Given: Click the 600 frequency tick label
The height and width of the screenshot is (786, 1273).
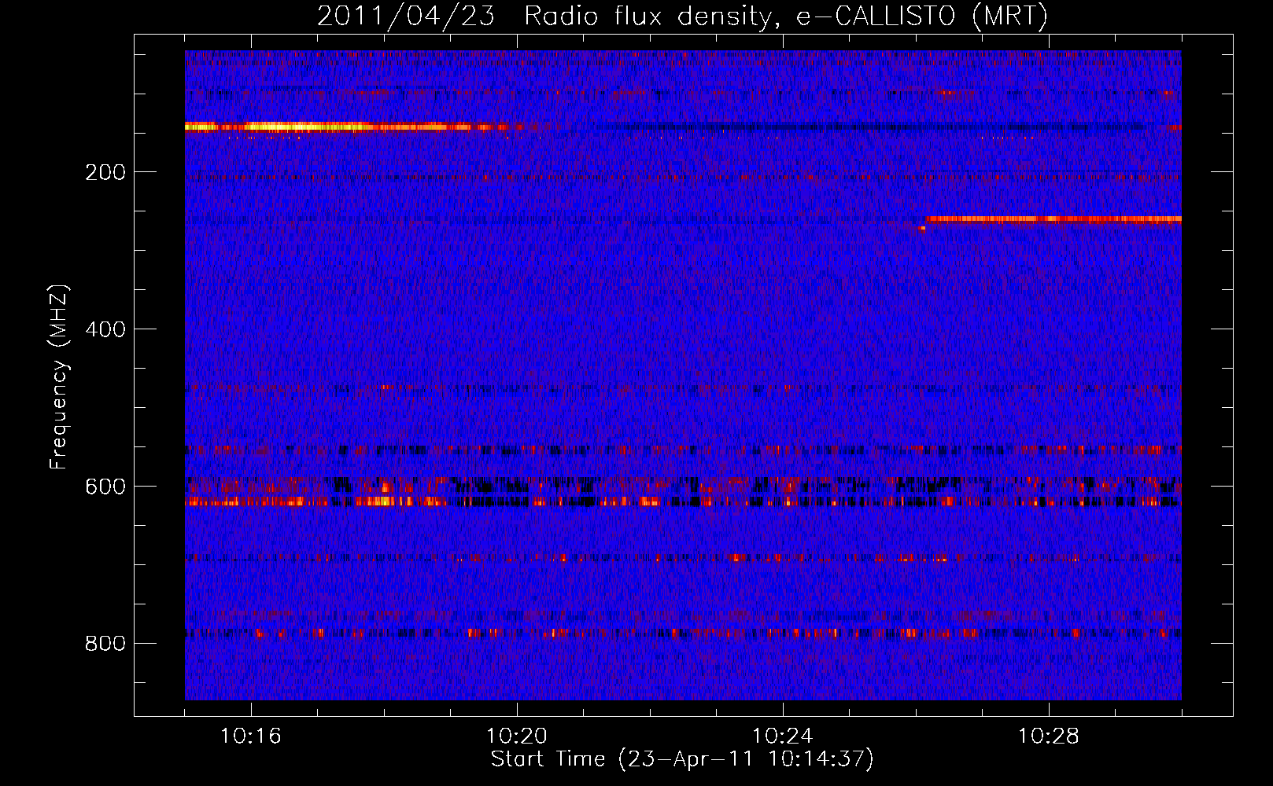Looking at the screenshot, I should [105, 487].
